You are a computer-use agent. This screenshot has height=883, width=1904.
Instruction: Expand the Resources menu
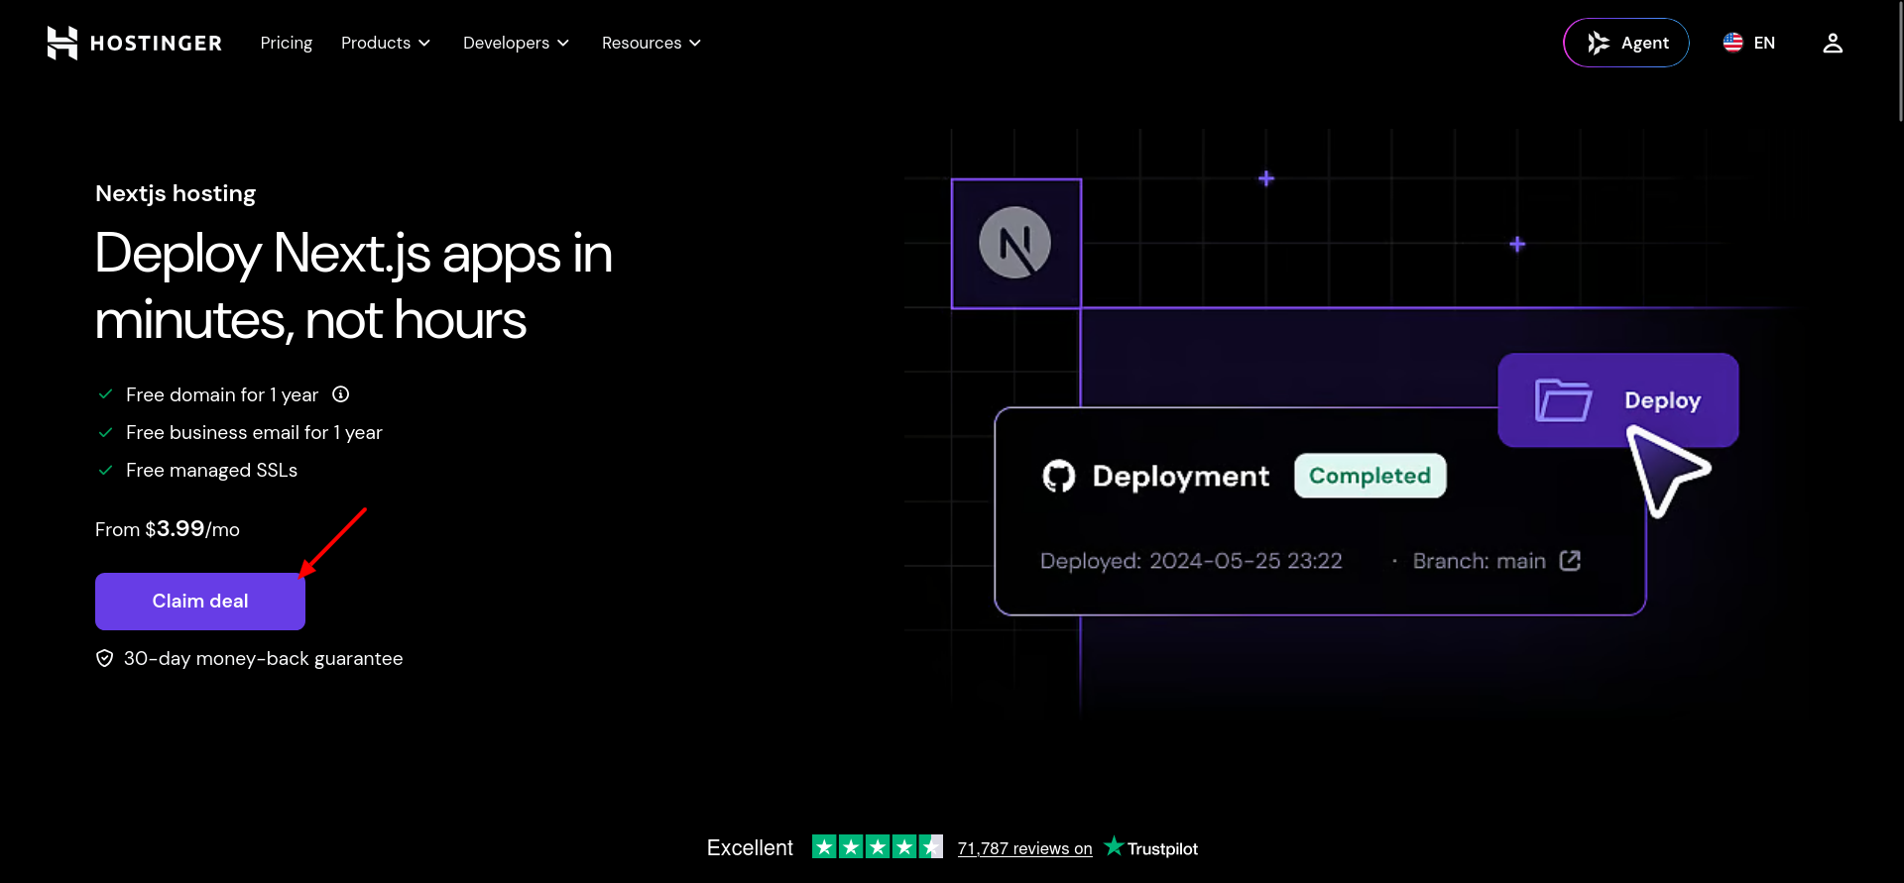(652, 43)
